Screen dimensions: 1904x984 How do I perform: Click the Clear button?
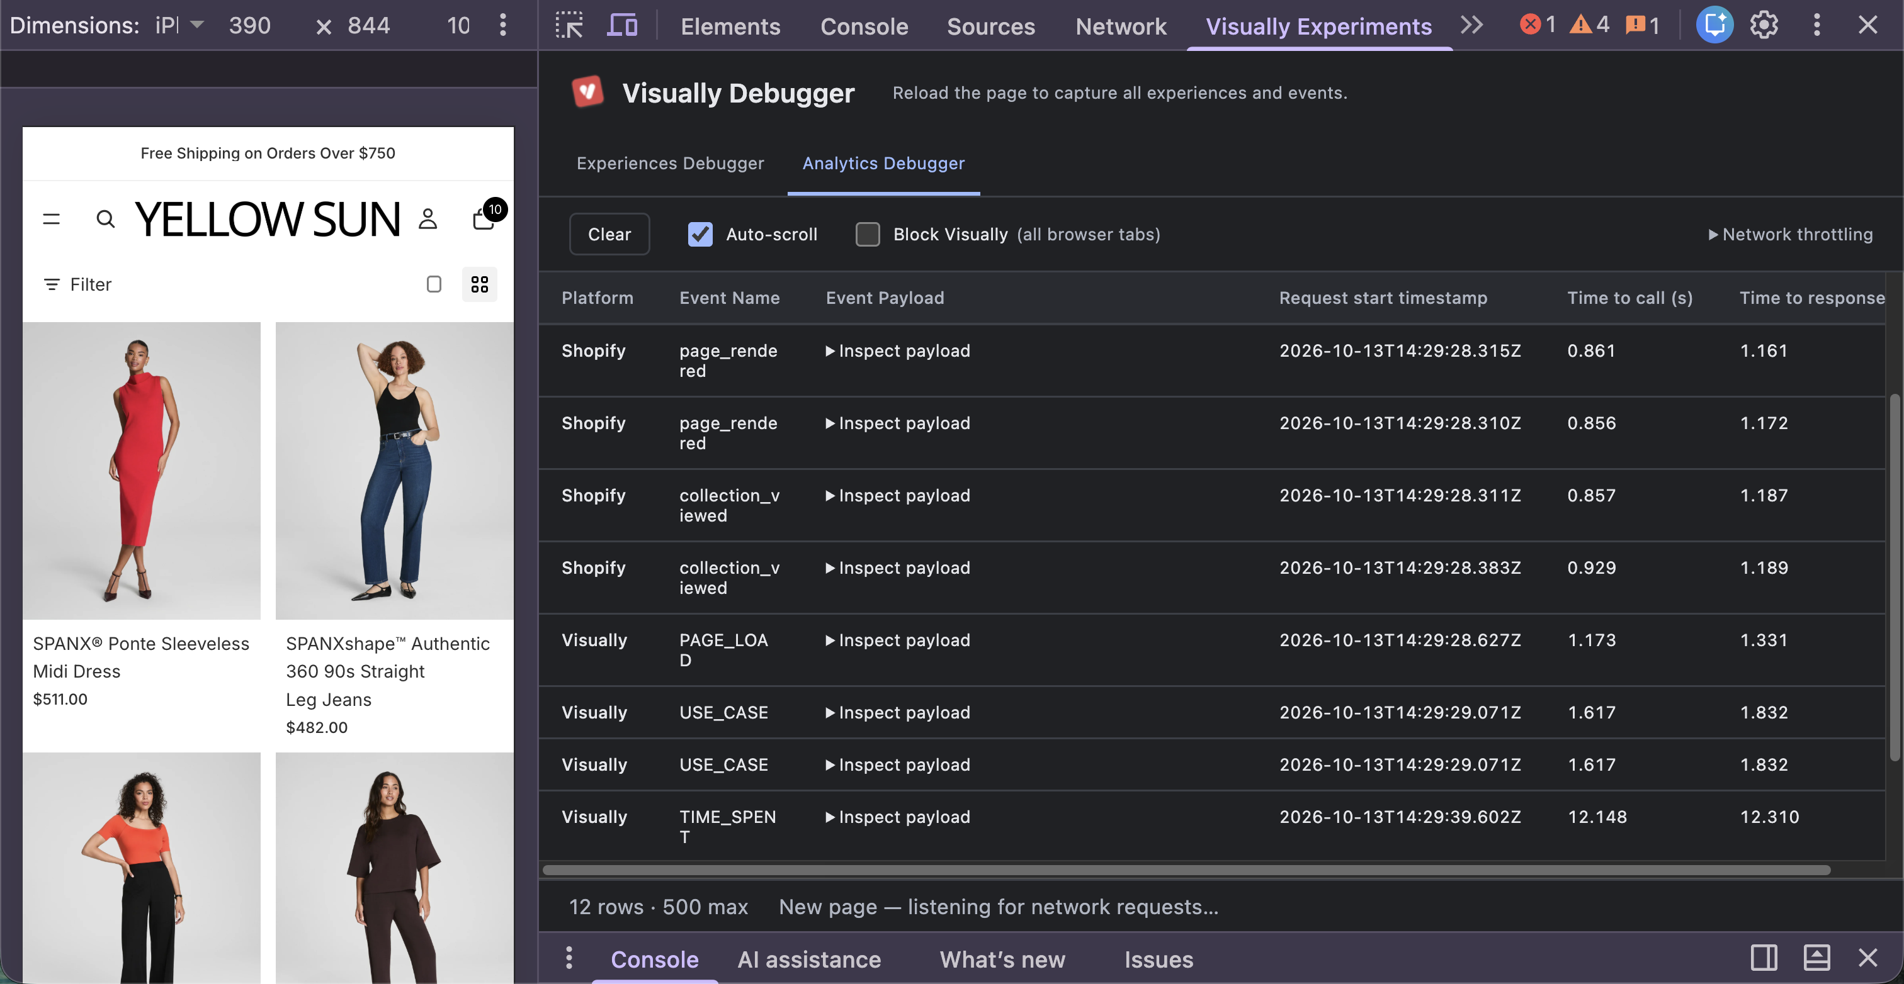tap(609, 234)
